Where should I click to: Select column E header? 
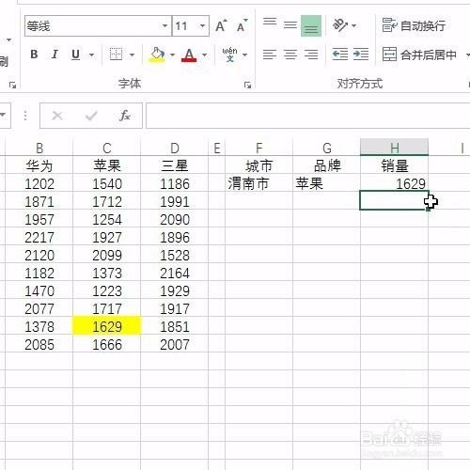(x=217, y=148)
